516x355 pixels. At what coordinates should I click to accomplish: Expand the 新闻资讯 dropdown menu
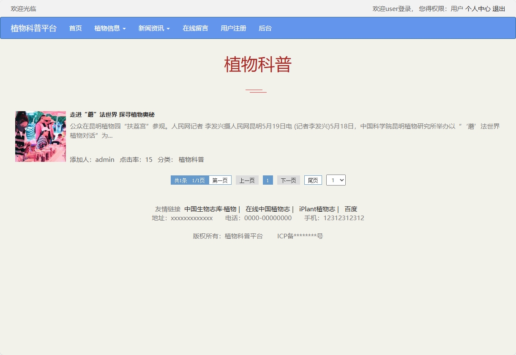154,28
